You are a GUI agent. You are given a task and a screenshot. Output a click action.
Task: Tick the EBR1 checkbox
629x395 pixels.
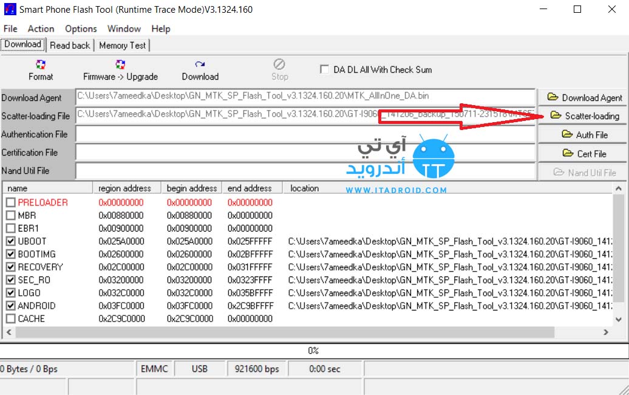click(x=11, y=228)
